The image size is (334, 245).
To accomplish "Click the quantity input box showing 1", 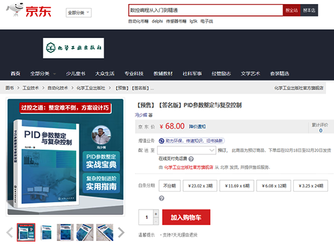I will (146, 217).
